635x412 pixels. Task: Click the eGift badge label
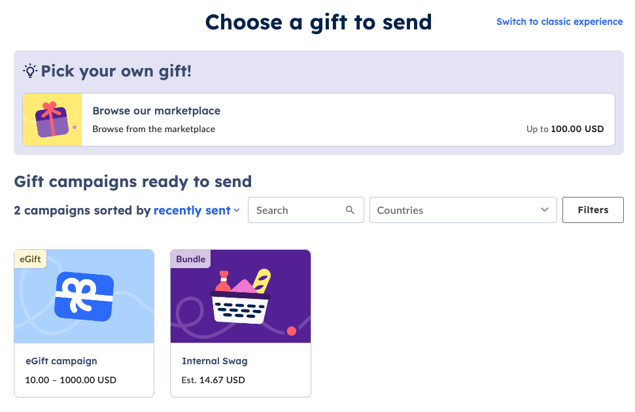click(30, 259)
